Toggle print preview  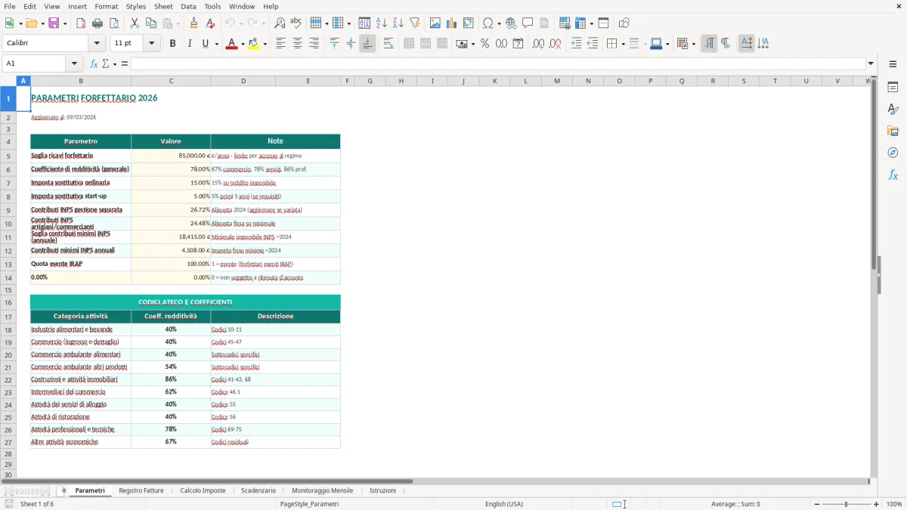click(x=114, y=23)
